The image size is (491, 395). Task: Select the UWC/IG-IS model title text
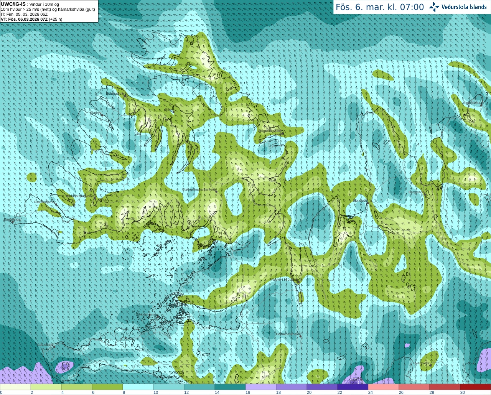coord(13,4)
